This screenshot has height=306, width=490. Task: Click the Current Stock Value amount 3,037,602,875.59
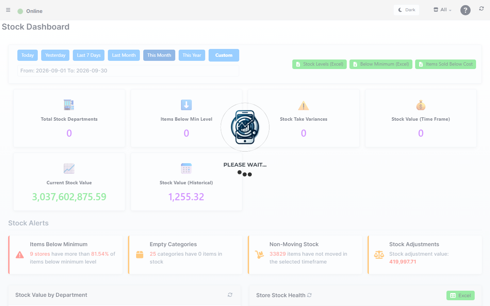tap(69, 197)
